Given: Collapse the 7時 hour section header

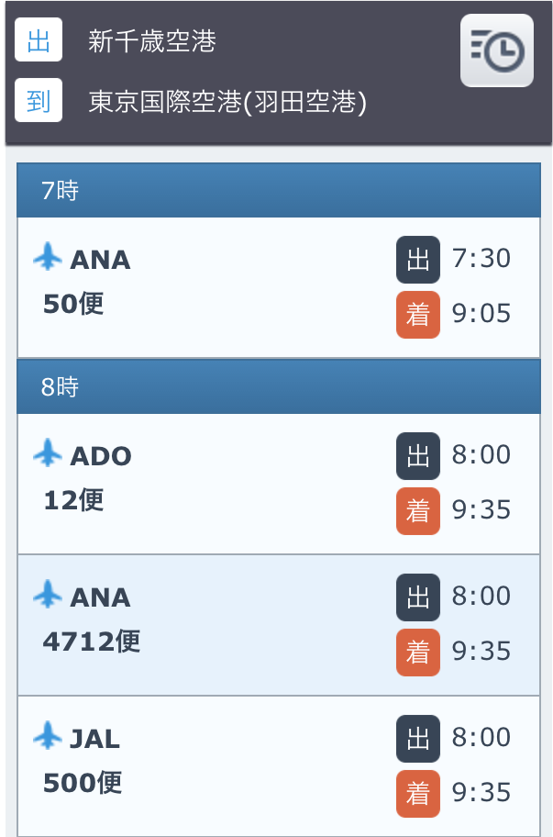Looking at the screenshot, I should pyautogui.click(x=279, y=191).
